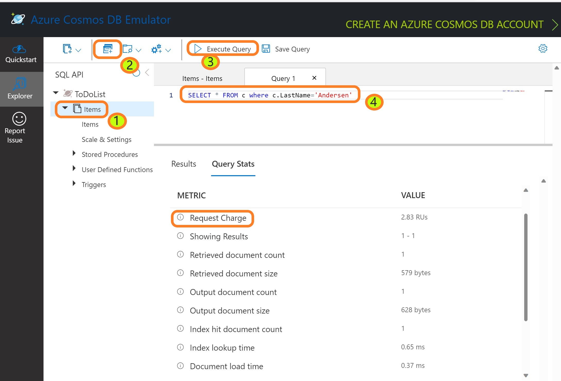Screen dimensions: 561x381
Task: Switch to the Results tab
Action: 184,164
